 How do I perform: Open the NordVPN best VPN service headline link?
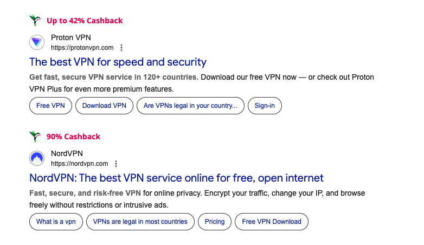pos(176,178)
